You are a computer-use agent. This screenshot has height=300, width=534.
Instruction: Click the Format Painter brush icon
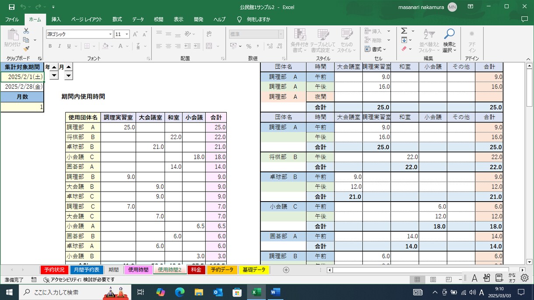[x=26, y=49]
